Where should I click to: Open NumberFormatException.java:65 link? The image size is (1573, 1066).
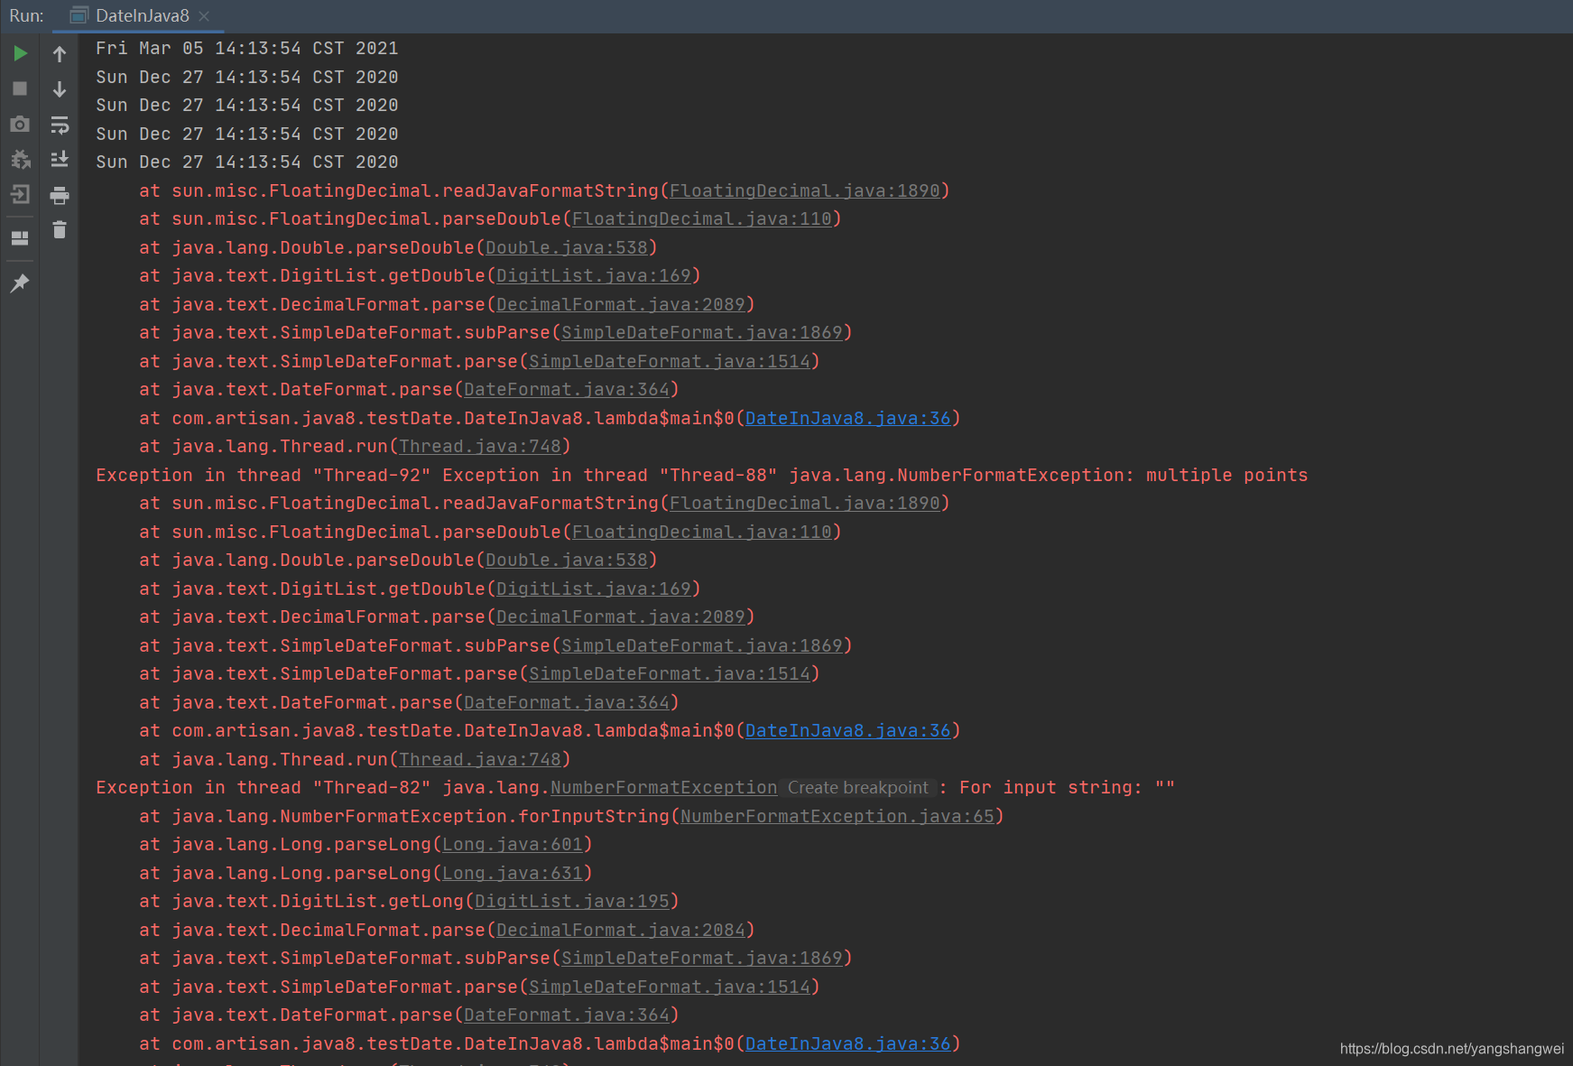pyautogui.click(x=837, y=816)
